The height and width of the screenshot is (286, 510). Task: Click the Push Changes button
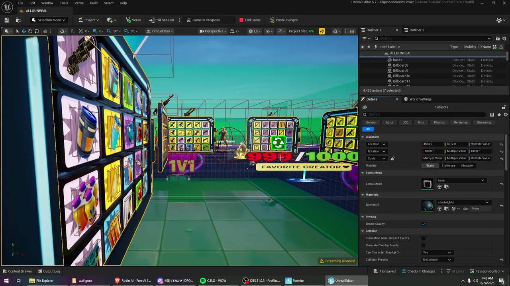point(284,20)
